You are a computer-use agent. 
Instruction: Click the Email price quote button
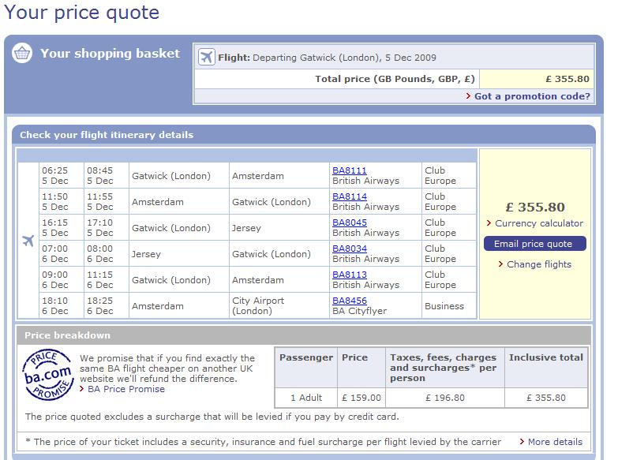pyautogui.click(x=535, y=244)
